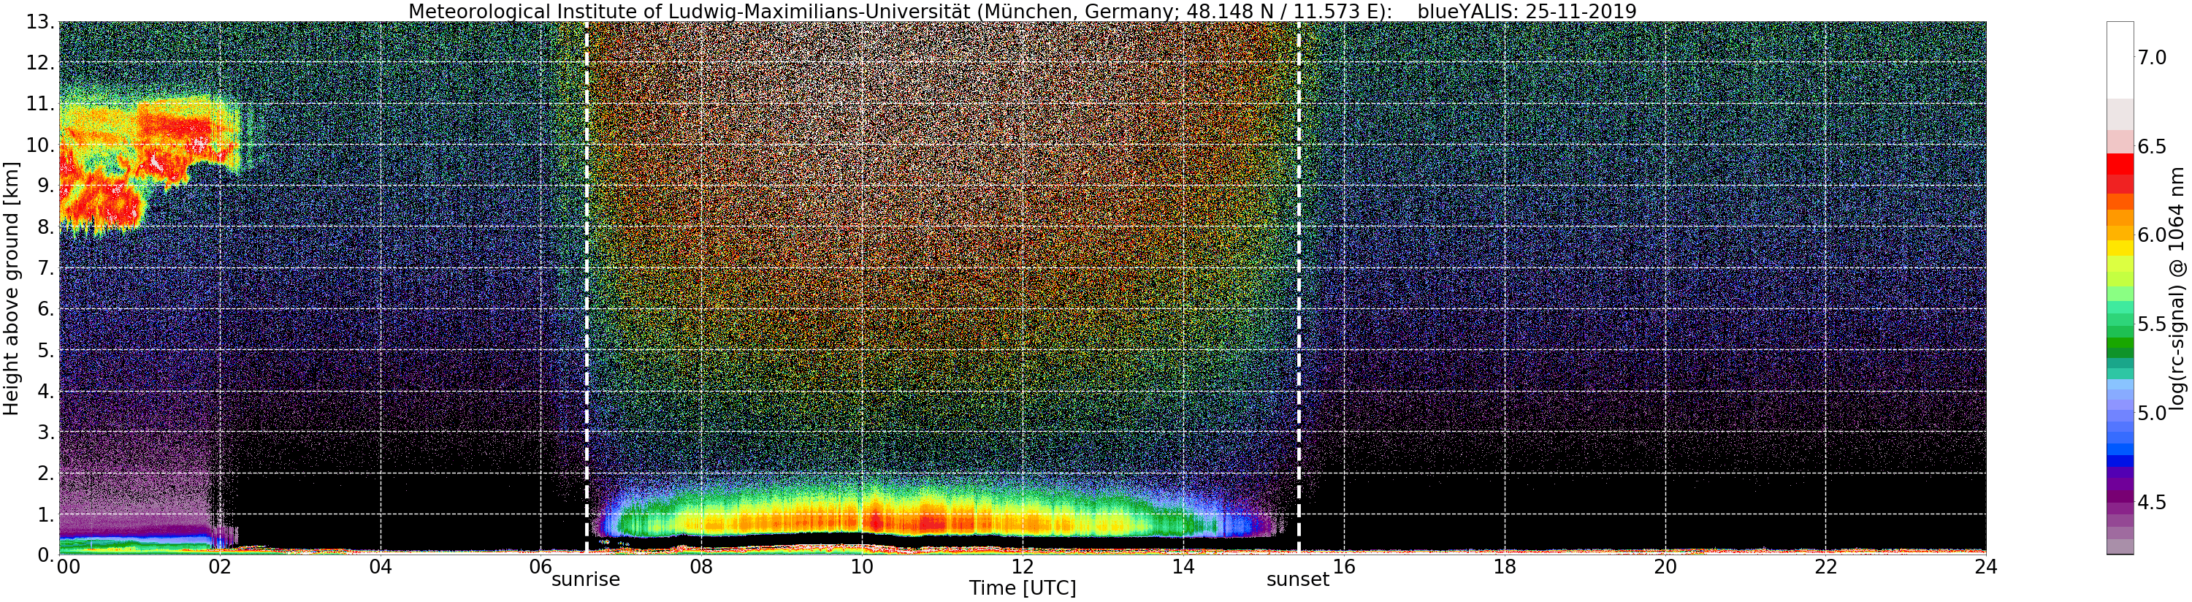Click the height tick label '3.'

(x=45, y=432)
